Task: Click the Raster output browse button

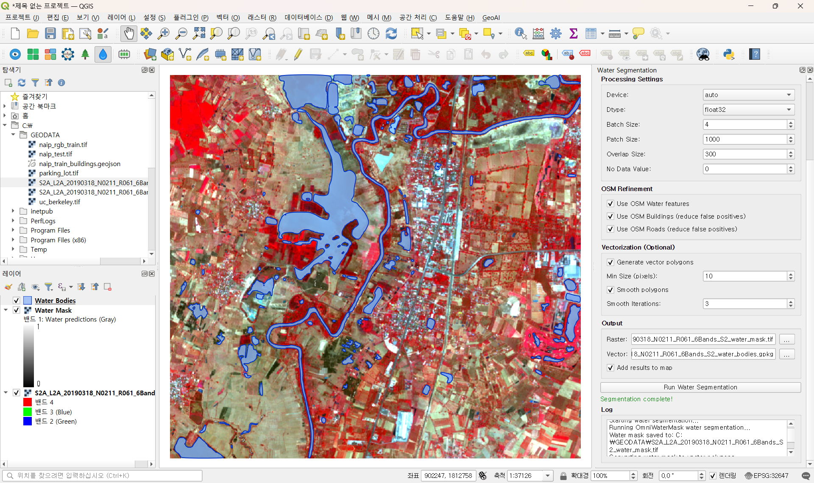Action: (x=786, y=339)
